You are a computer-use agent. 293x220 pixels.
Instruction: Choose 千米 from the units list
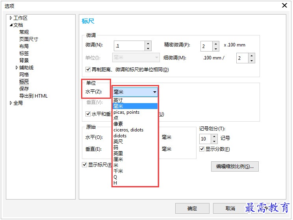click(x=135, y=171)
